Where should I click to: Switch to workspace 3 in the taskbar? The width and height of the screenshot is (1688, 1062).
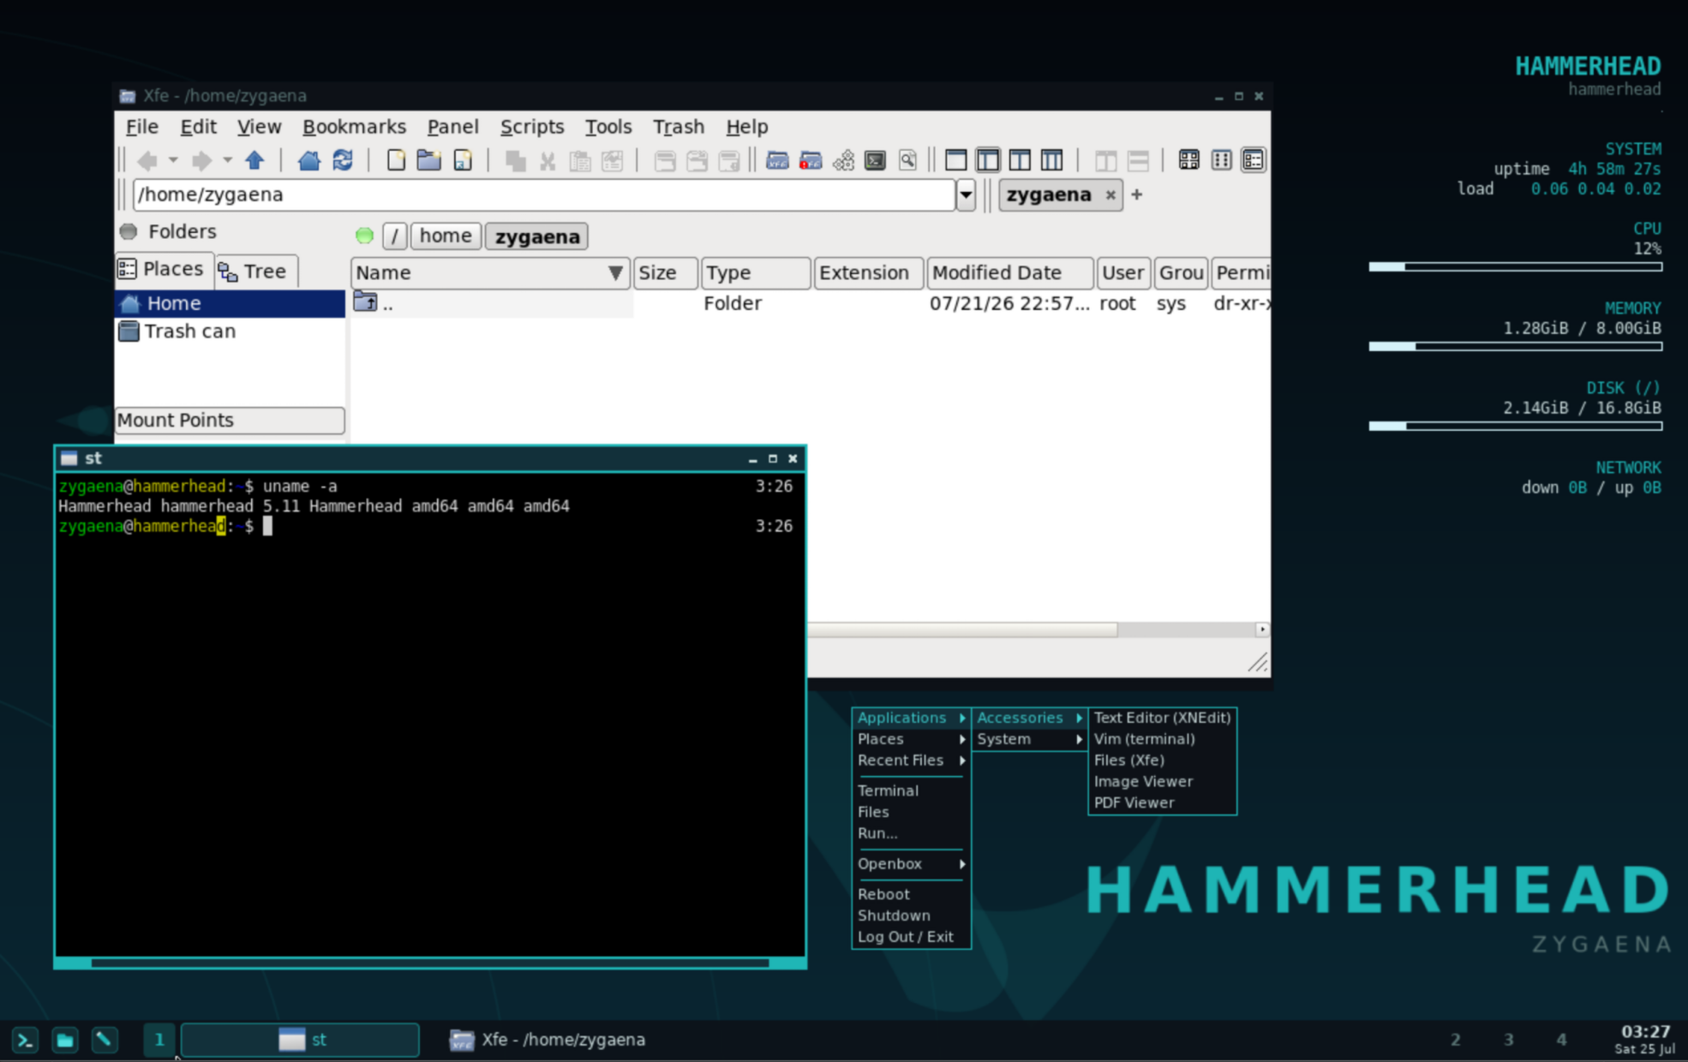click(1509, 1040)
